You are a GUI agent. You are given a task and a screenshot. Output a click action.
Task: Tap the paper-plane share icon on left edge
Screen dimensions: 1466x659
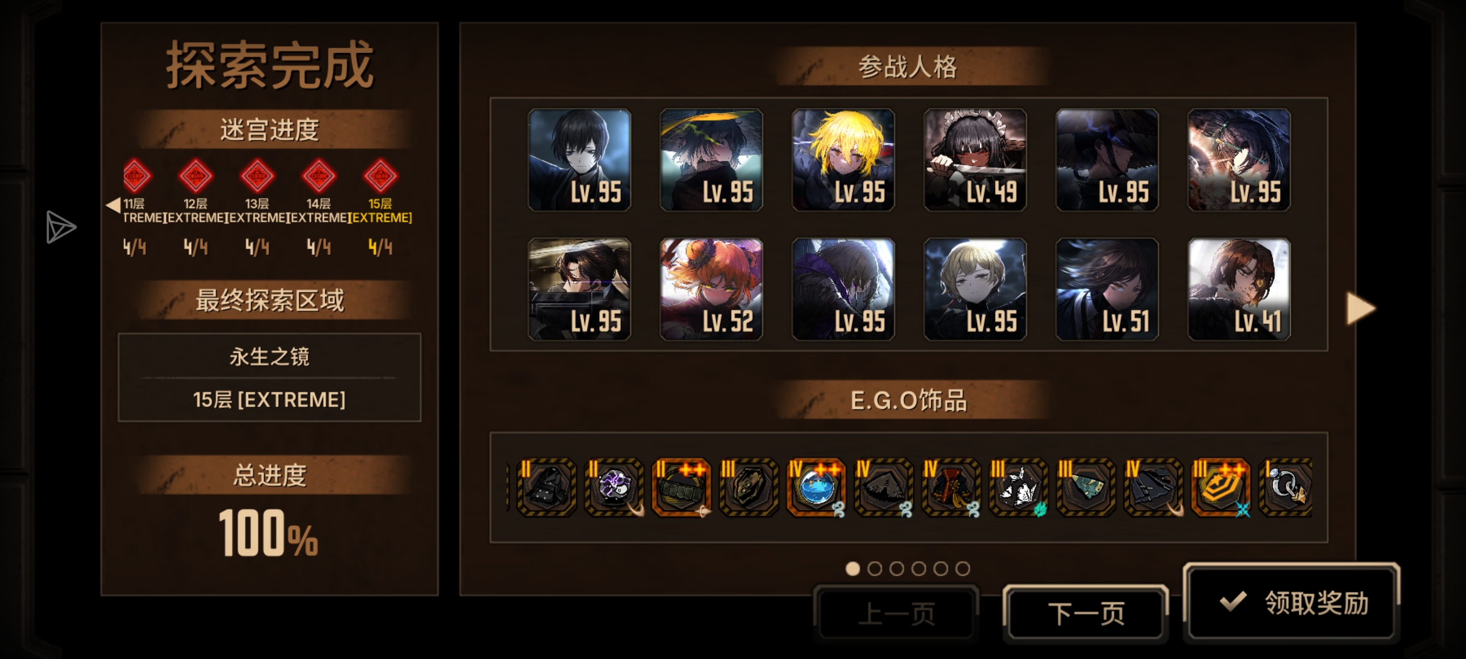coord(60,228)
